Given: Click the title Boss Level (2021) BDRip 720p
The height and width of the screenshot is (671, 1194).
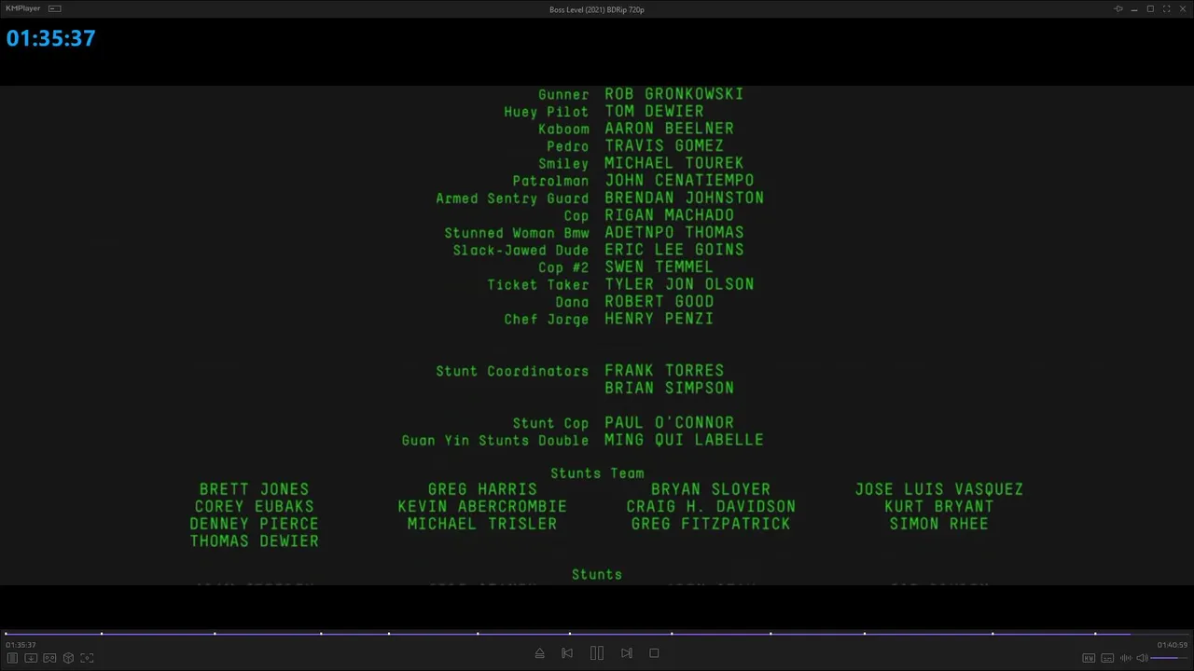Looking at the screenshot, I should coord(597,9).
